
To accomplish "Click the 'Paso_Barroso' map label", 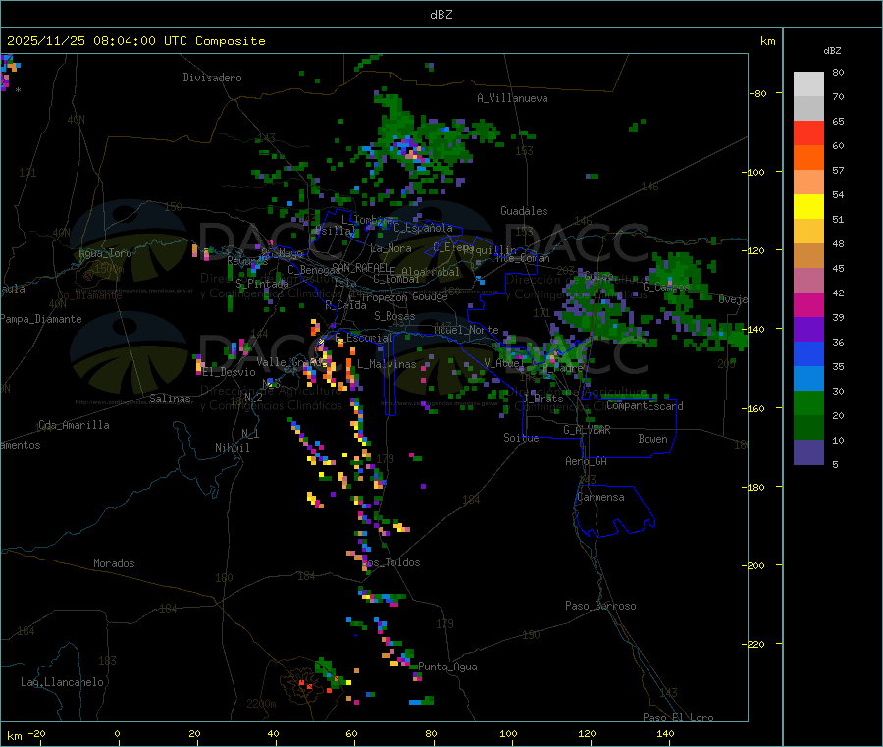I will click(600, 606).
